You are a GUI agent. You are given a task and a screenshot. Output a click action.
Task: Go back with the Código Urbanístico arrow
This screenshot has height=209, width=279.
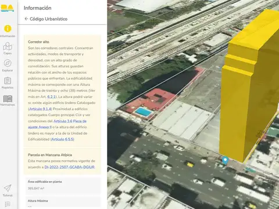(x=26, y=19)
